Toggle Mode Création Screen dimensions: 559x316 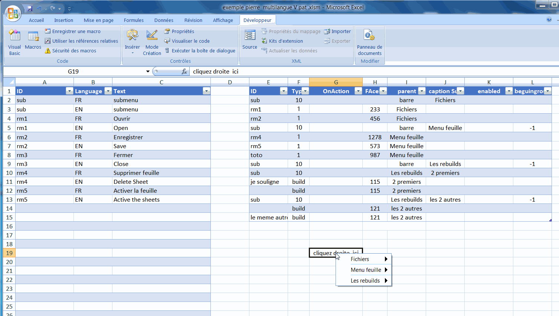[x=152, y=42]
